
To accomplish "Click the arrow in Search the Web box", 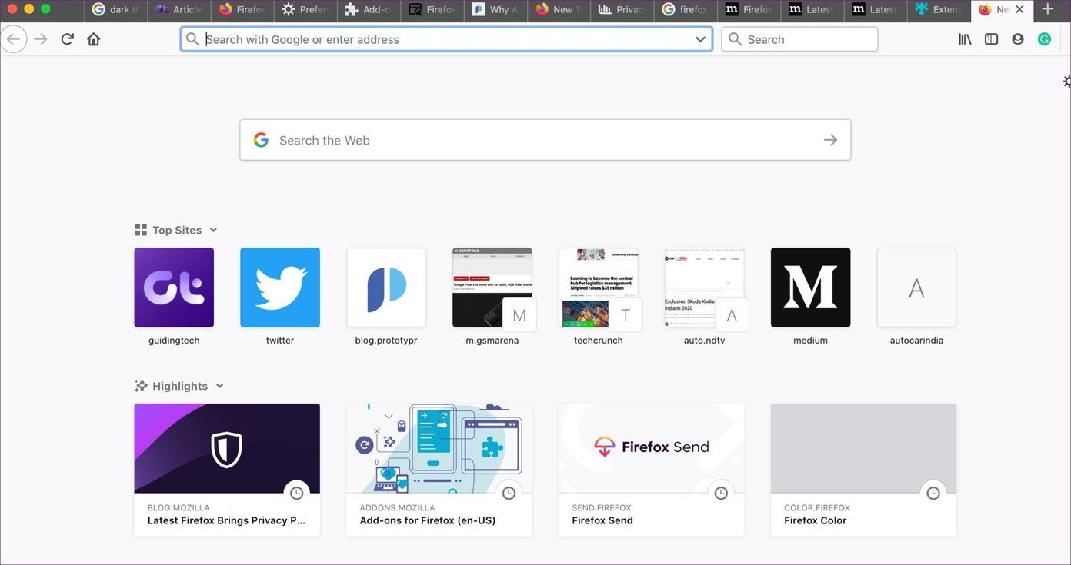I will 830,140.
